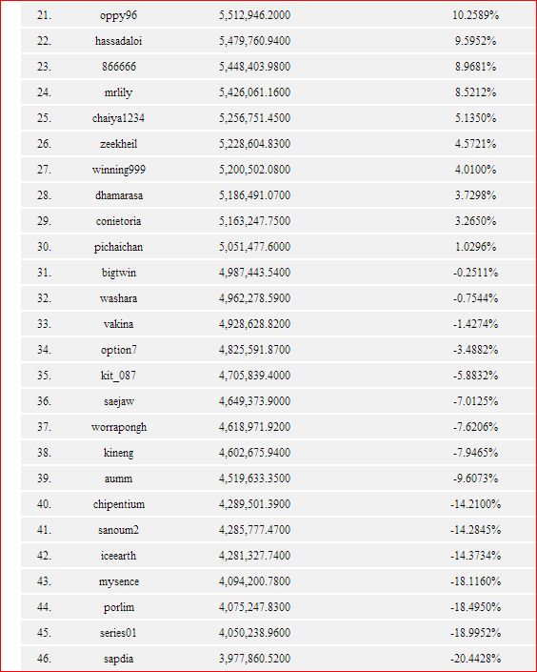Screen dimensions: 537x672
Task: Click the 4.5721% return for zeekheil
Action: 475,144
